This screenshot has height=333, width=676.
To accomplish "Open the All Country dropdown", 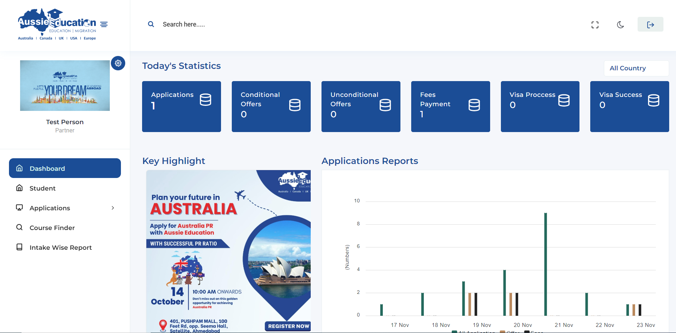I will pyautogui.click(x=636, y=68).
